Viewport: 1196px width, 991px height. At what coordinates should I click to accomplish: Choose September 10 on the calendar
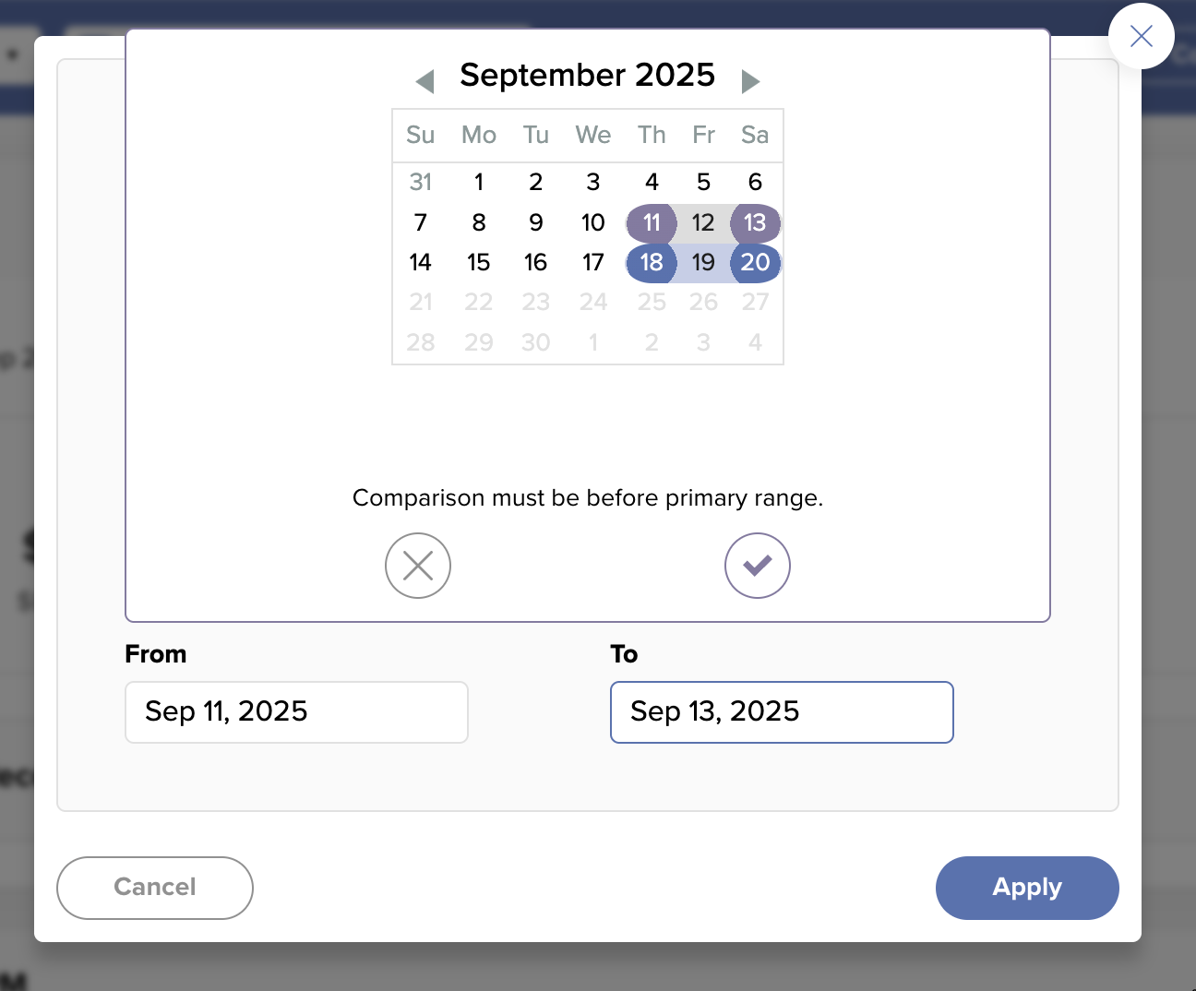click(x=592, y=222)
